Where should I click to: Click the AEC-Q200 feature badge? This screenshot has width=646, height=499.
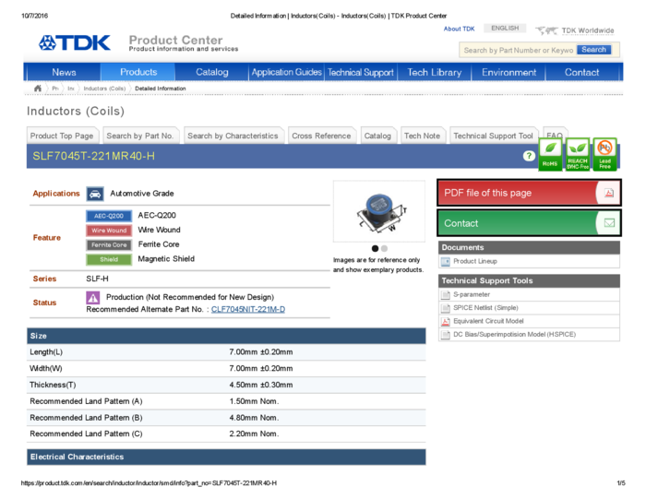(109, 216)
